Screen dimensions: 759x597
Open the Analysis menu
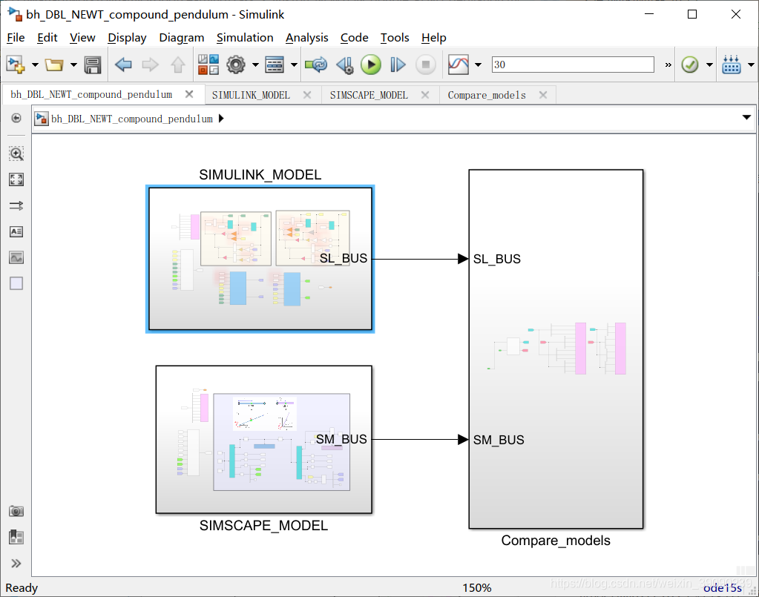[x=307, y=38]
